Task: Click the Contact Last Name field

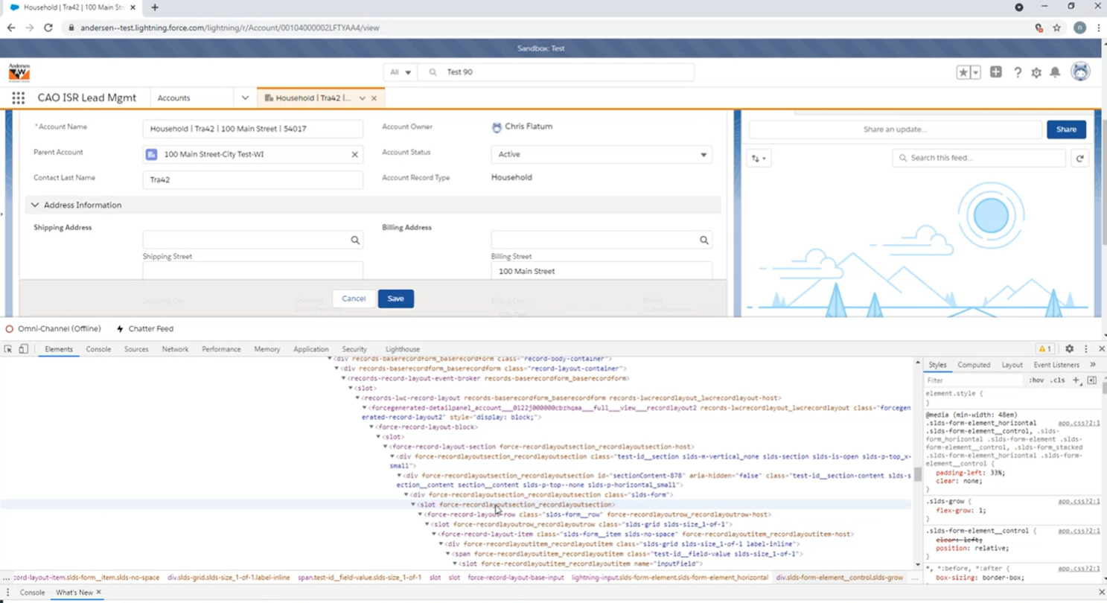Action: 253,179
